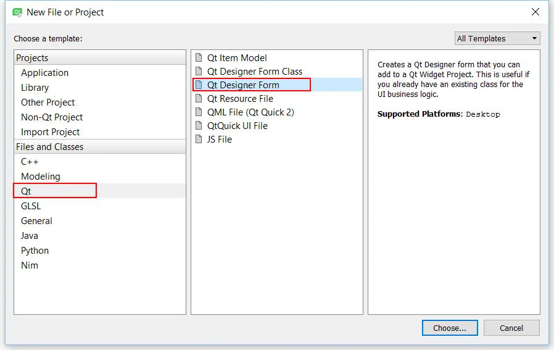Viewport: 554px width, 350px height.
Task: Click the Qt Designer Form file icon
Action: pos(199,85)
